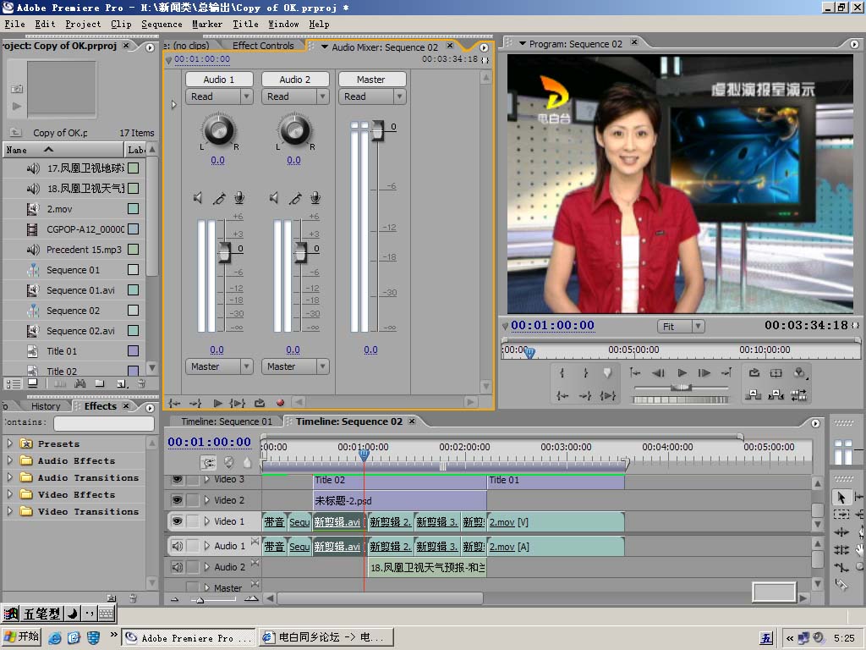Click the Audio 2 volume fader handle

coord(300,251)
